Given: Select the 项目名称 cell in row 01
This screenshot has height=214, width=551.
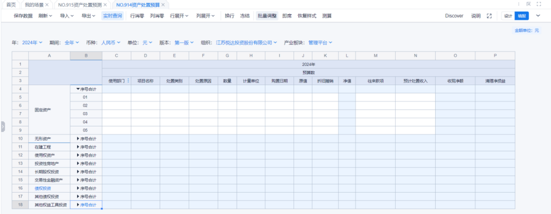Looking at the screenshot, I should point(145,97).
